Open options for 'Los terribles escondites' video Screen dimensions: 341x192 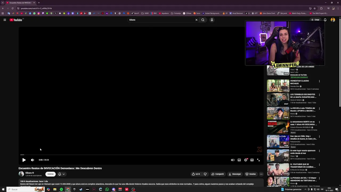coord(319,95)
